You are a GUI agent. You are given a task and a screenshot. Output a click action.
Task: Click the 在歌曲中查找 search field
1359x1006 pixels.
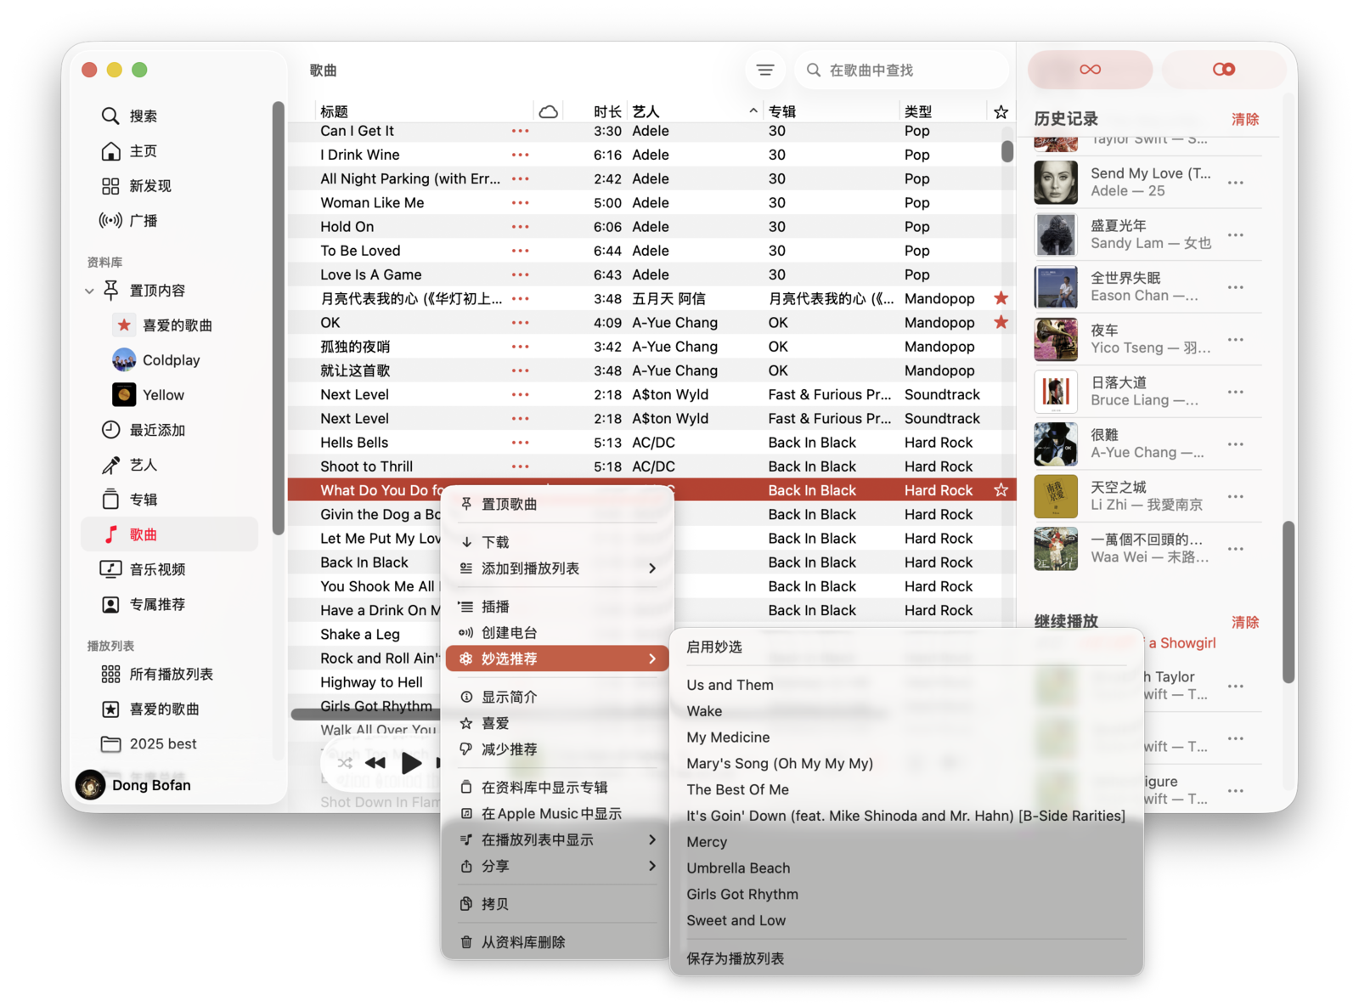click(x=902, y=70)
